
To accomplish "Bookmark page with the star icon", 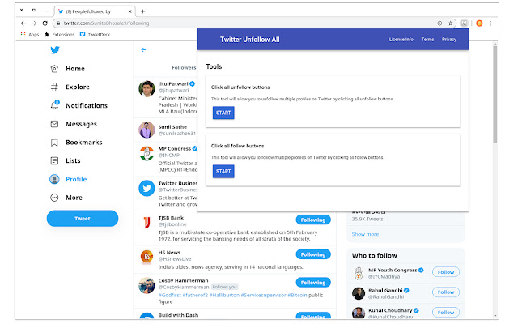I will tap(450, 23).
